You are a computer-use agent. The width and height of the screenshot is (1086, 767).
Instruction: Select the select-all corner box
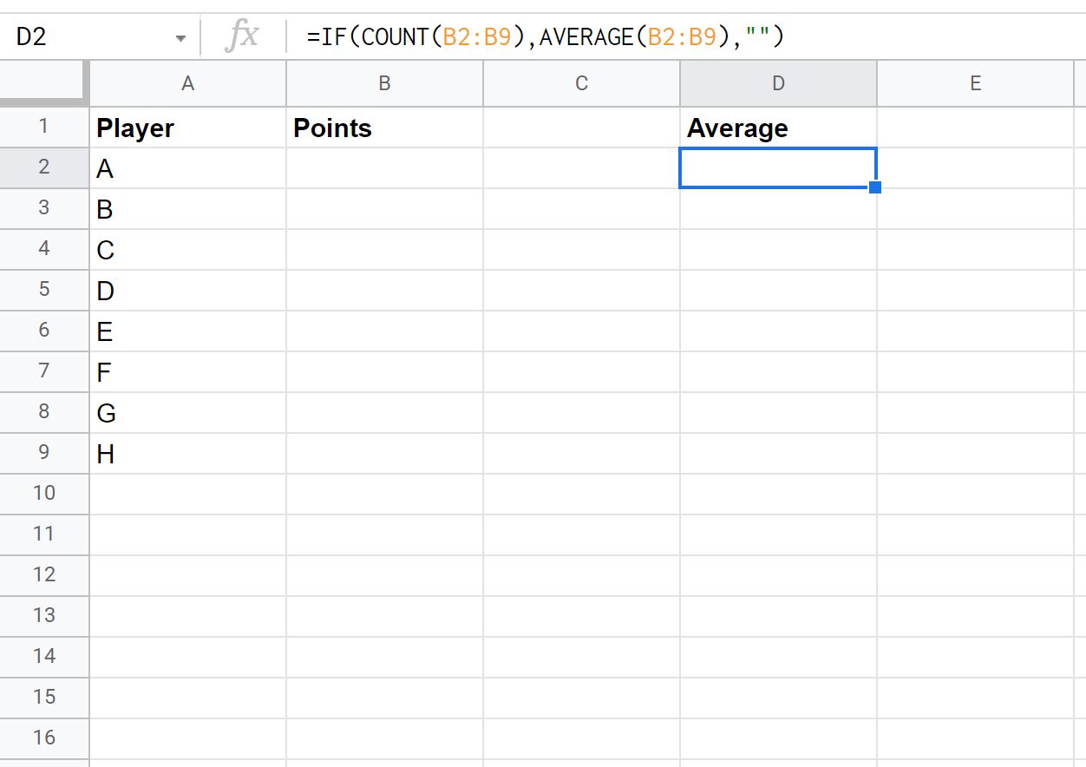(44, 83)
